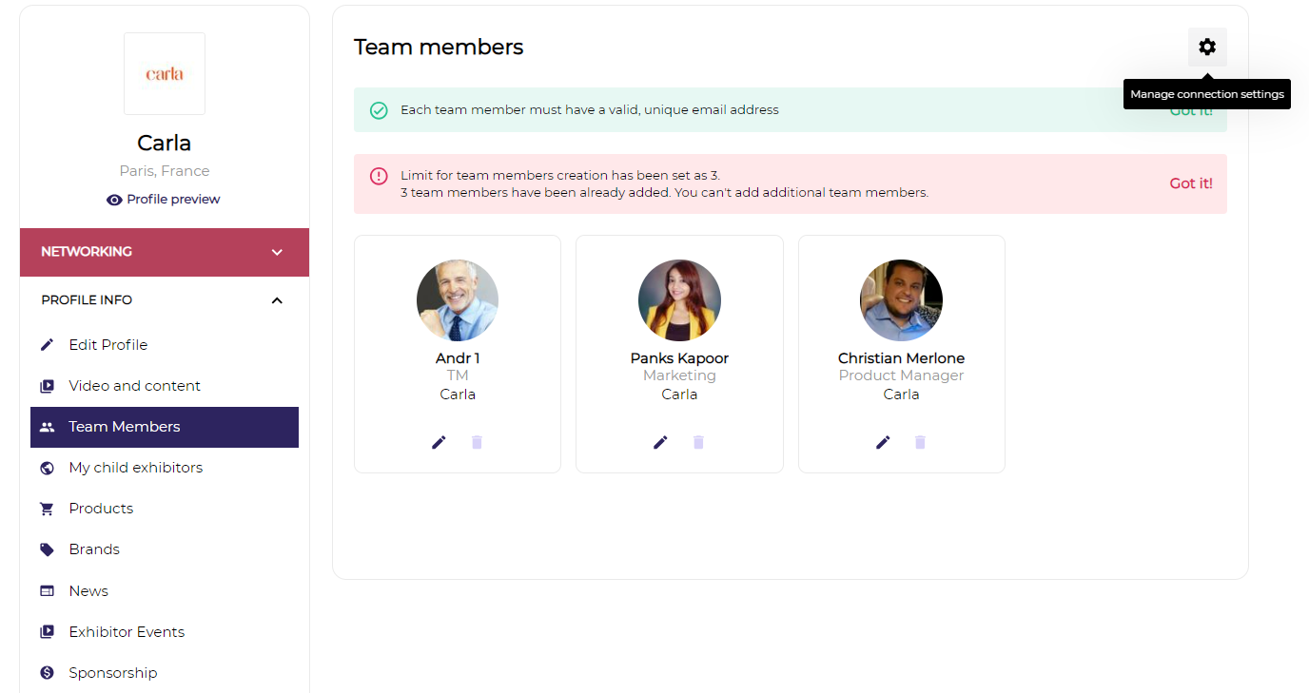Edit Andr 1 with pencil icon
The image size is (1309, 693).
[x=439, y=442]
